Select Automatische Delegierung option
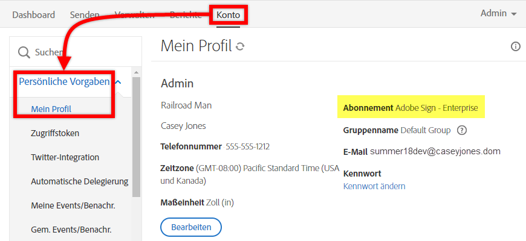 point(79,181)
